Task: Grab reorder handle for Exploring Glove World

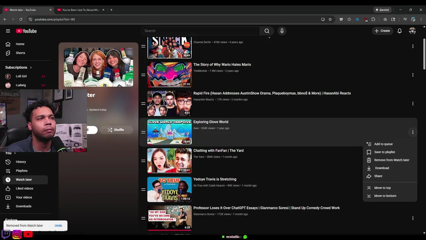Action: pyautogui.click(x=143, y=132)
